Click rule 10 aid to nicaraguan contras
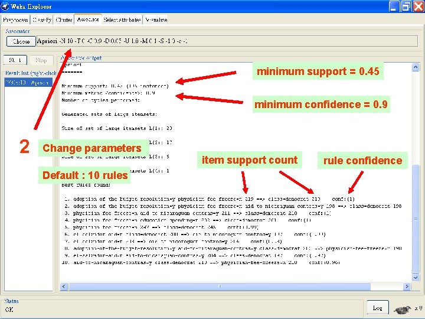Image resolution: width=425 pixels, height=319 pixels. tap(201, 262)
